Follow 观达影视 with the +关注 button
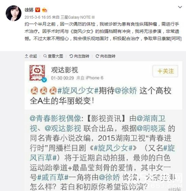The image size is (186, 191). coord(165,71)
